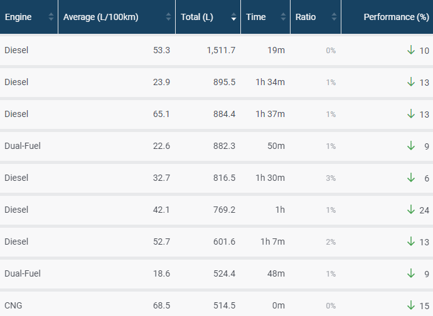Select the total value 514.5
433x316 pixels.
coord(224,305)
